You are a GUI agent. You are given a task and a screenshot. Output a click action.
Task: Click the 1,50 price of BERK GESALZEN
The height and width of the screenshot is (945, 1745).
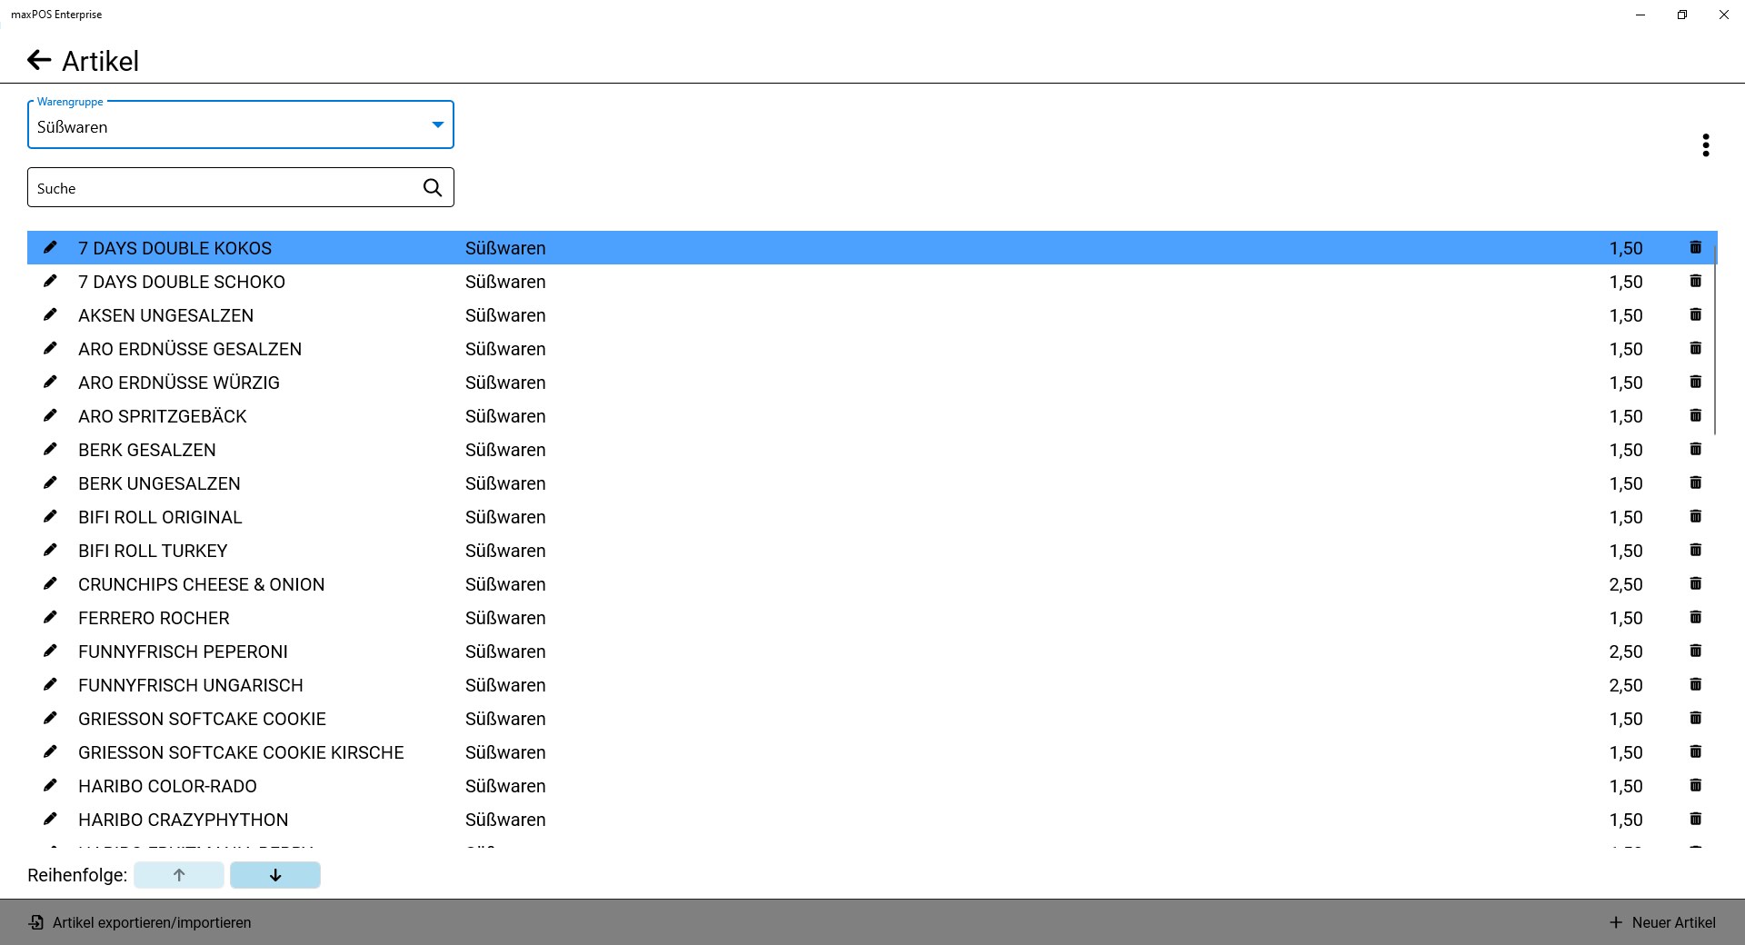(x=1626, y=450)
